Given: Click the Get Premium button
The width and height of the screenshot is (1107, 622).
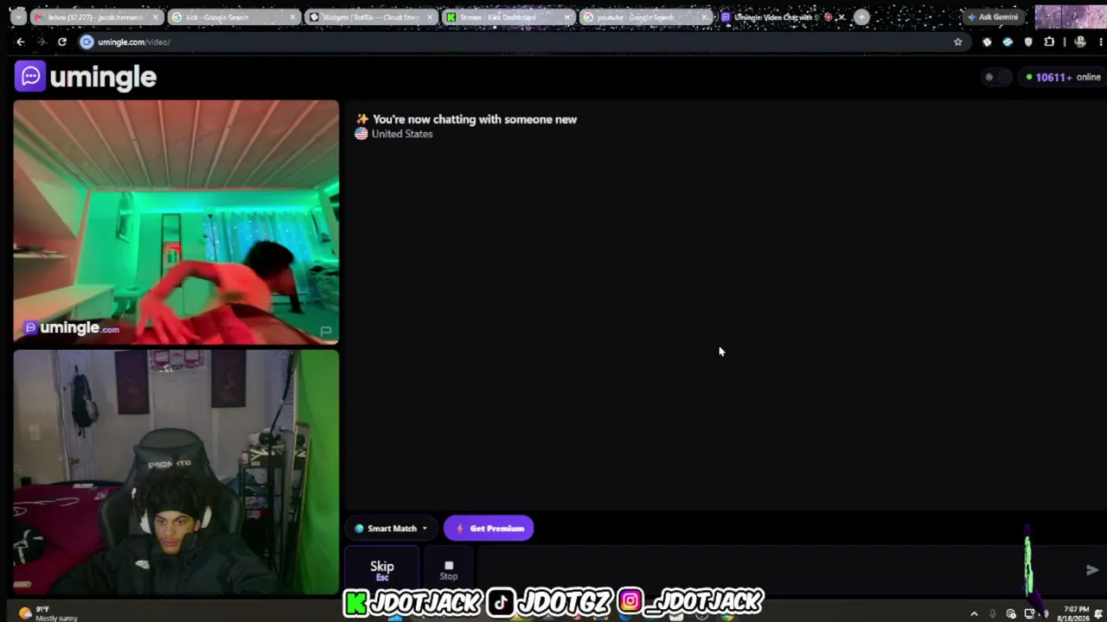Looking at the screenshot, I should click(x=489, y=528).
